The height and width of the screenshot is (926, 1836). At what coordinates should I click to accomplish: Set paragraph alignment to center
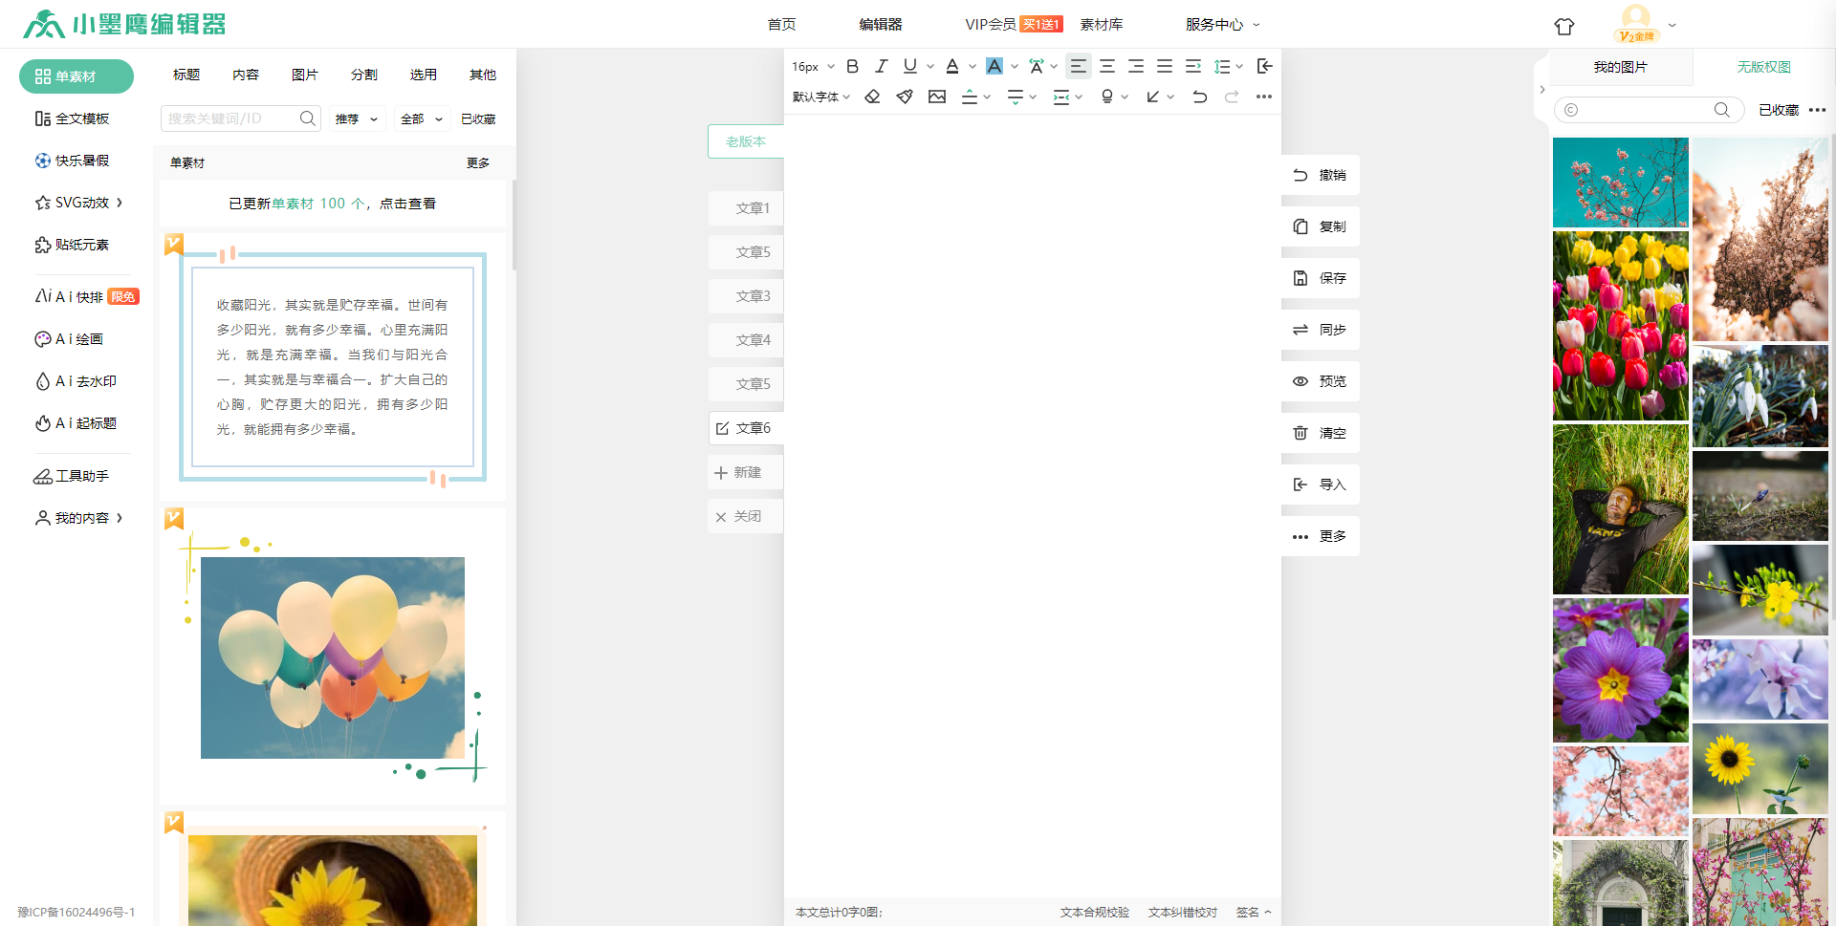click(x=1107, y=66)
